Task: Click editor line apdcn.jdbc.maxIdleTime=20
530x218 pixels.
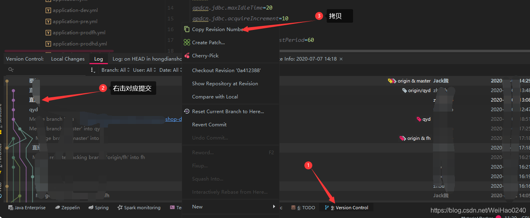Action: tap(232, 8)
